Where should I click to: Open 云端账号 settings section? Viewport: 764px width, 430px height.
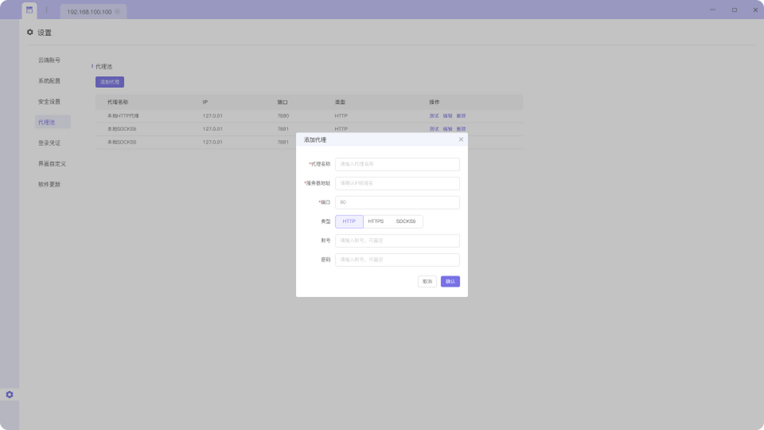coord(49,61)
